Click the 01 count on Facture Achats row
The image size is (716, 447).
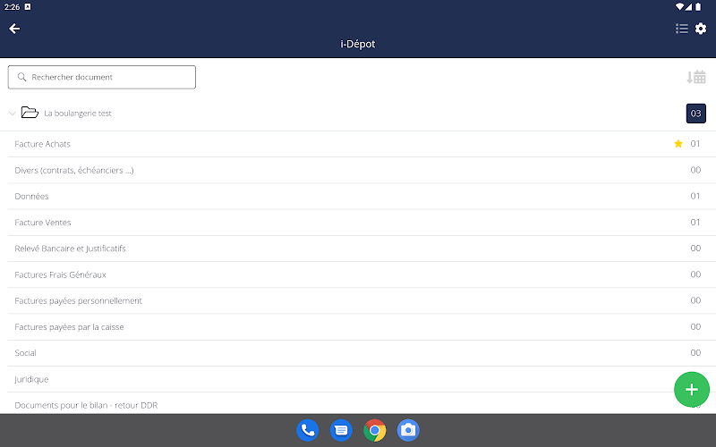point(695,144)
